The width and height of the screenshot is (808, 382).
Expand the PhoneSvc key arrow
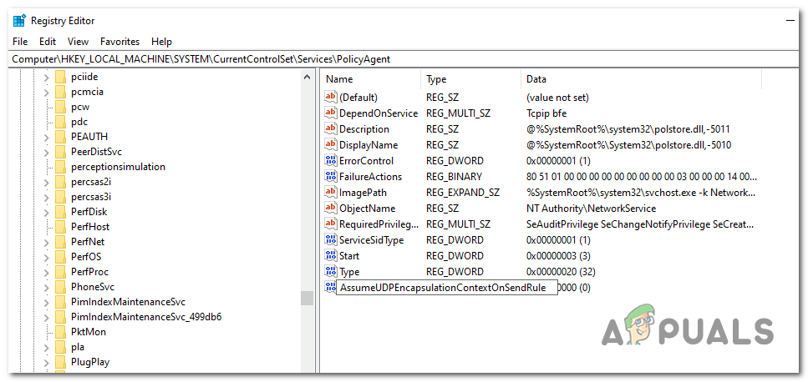coord(45,287)
